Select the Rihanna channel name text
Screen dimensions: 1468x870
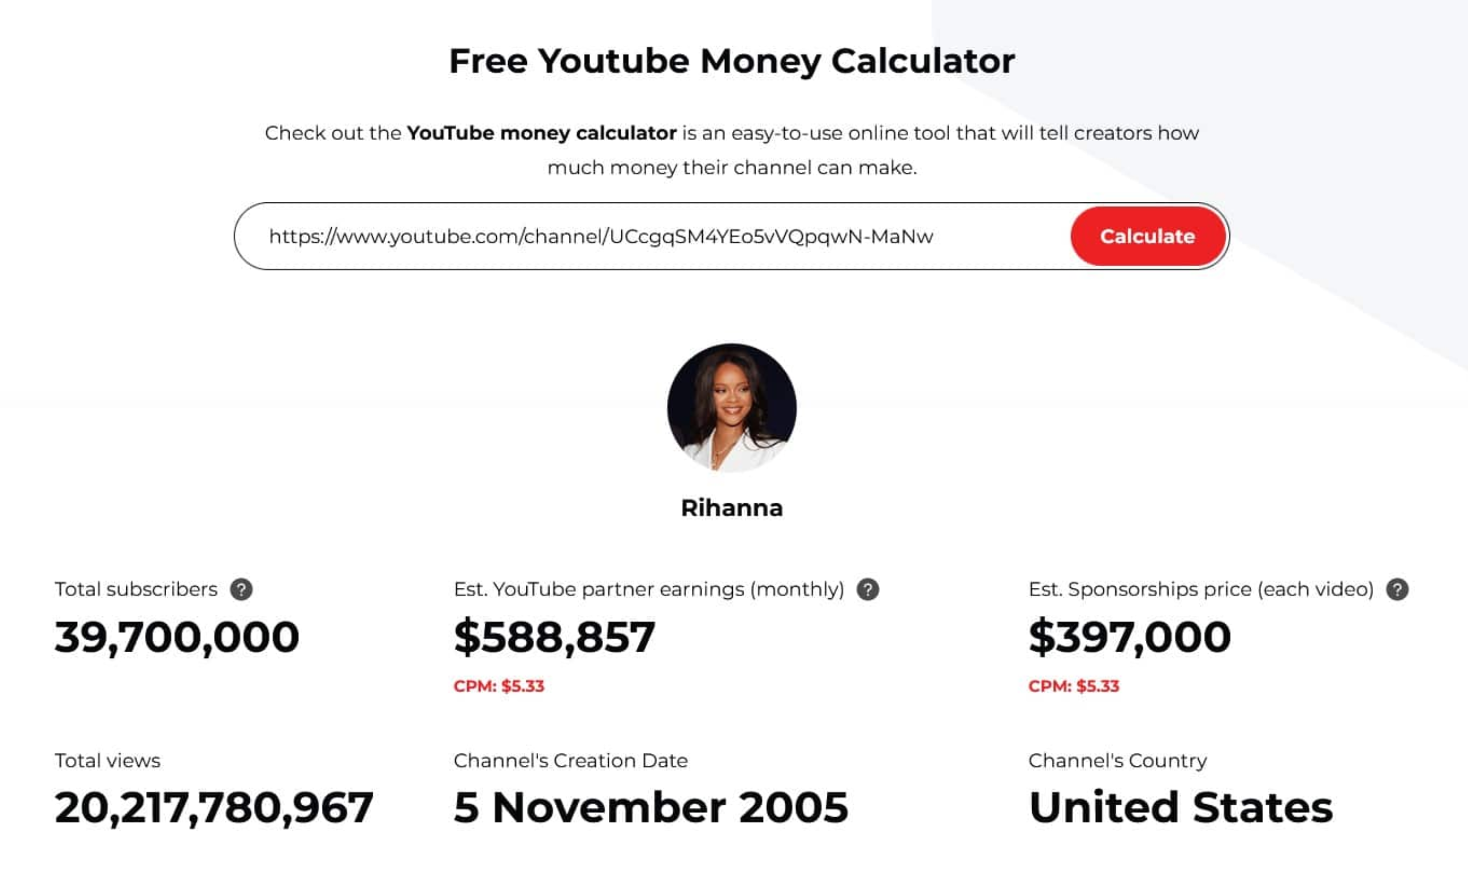(x=732, y=508)
